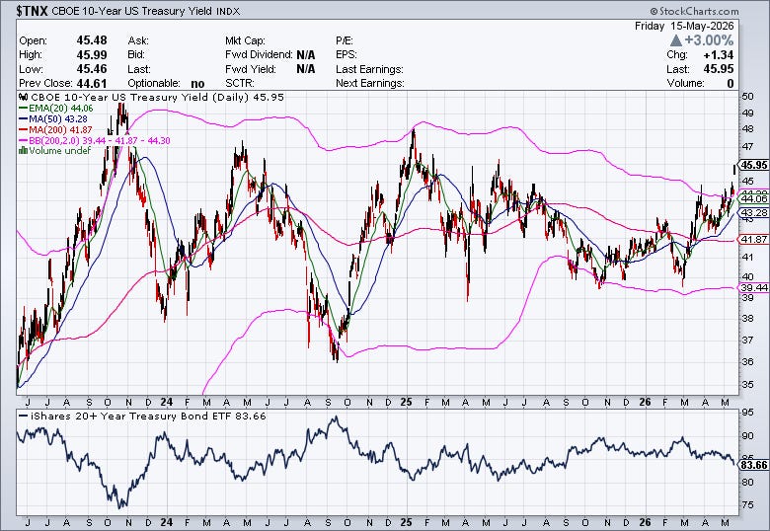Screen dimensions: 770x531
Task: Click the MA(50) 43.28 legend text
Action: (58, 119)
